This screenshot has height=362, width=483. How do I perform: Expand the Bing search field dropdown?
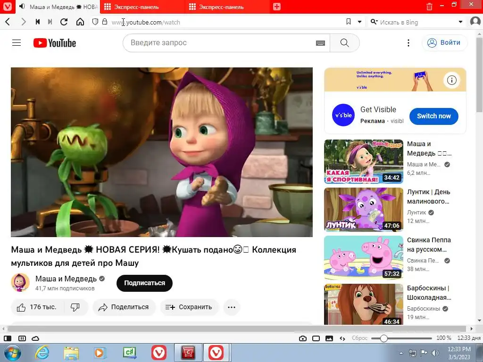tap(460, 22)
